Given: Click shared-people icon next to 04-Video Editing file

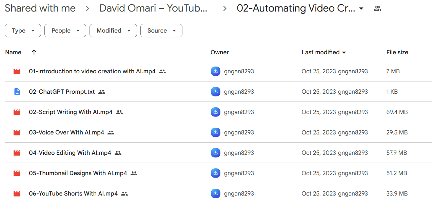Looking at the screenshot, I should click(118, 153).
